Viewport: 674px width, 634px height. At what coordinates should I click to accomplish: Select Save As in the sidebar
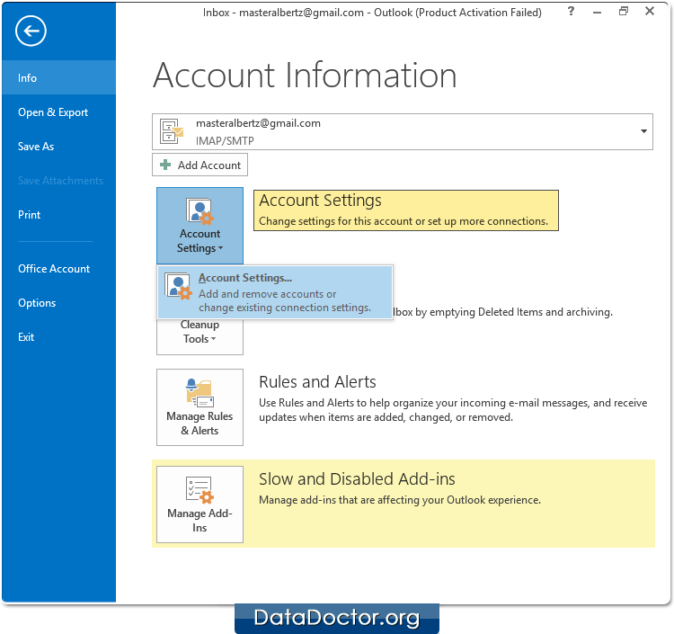[x=59, y=147]
